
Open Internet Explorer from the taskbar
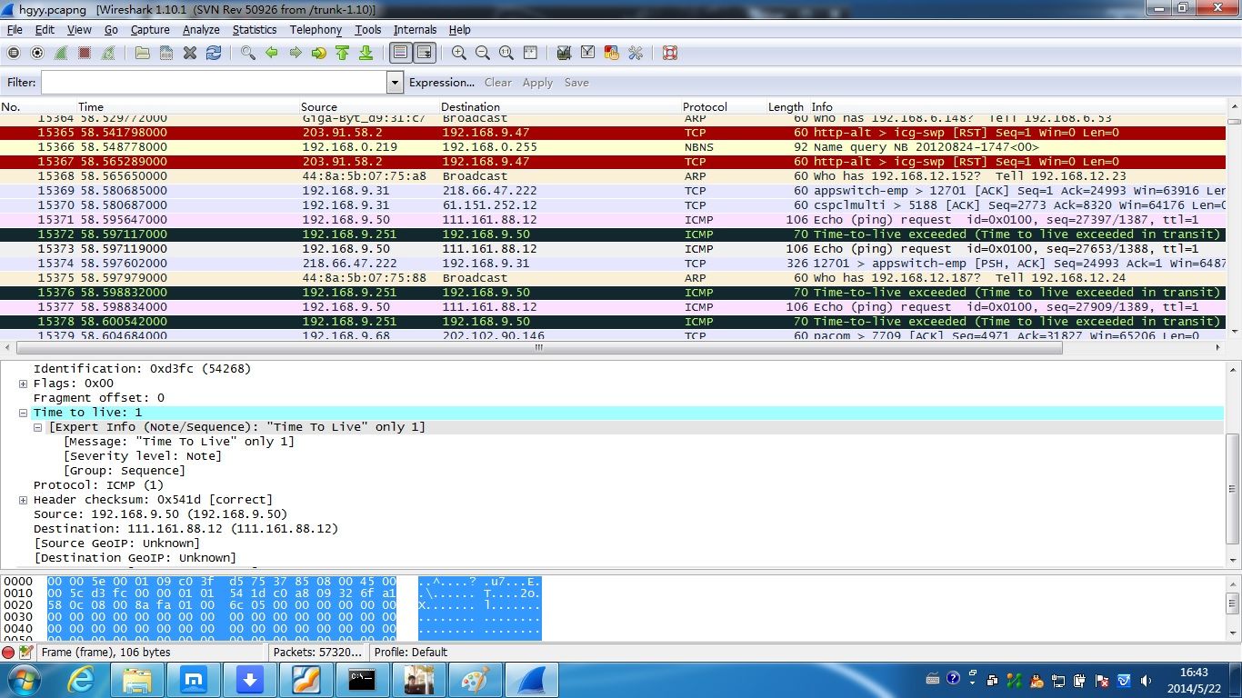pyautogui.click(x=82, y=679)
